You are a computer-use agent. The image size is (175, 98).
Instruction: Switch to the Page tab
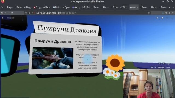pos(9,7)
